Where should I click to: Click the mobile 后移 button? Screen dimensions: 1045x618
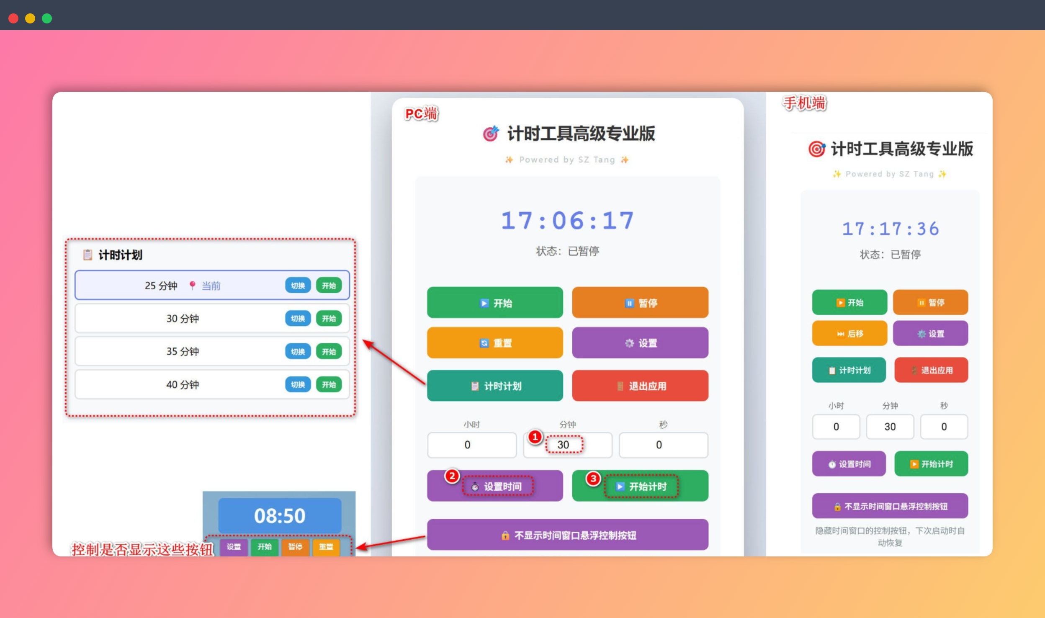849,334
